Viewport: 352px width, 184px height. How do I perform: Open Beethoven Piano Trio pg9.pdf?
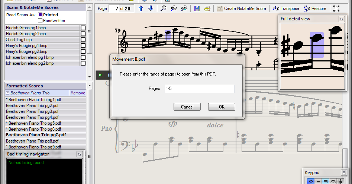click(46, 147)
